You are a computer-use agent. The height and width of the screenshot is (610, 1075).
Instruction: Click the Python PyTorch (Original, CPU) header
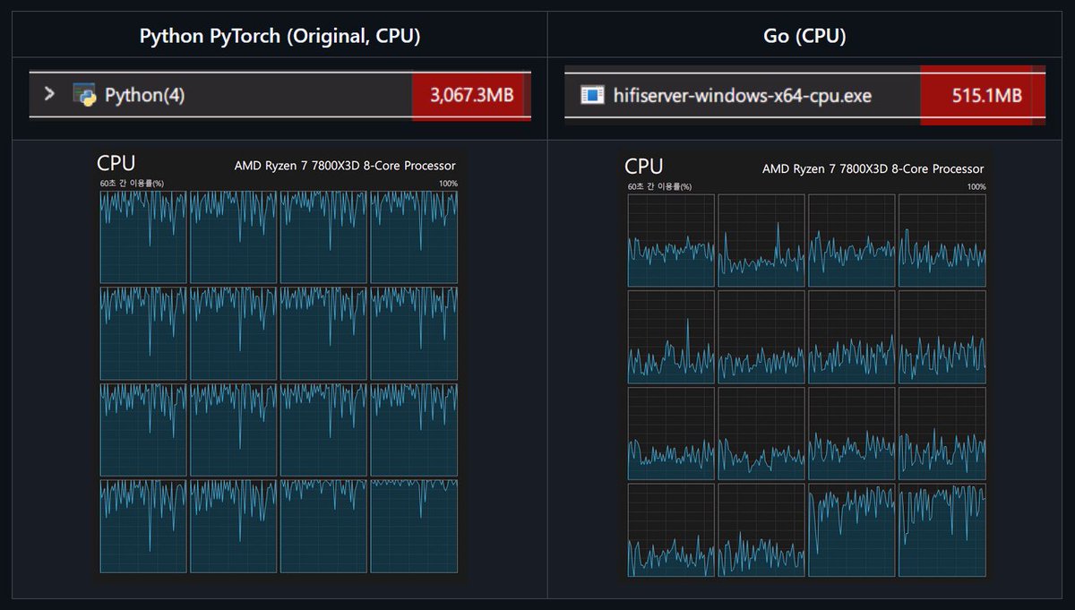pyautogui.click(x=279, y=36)
